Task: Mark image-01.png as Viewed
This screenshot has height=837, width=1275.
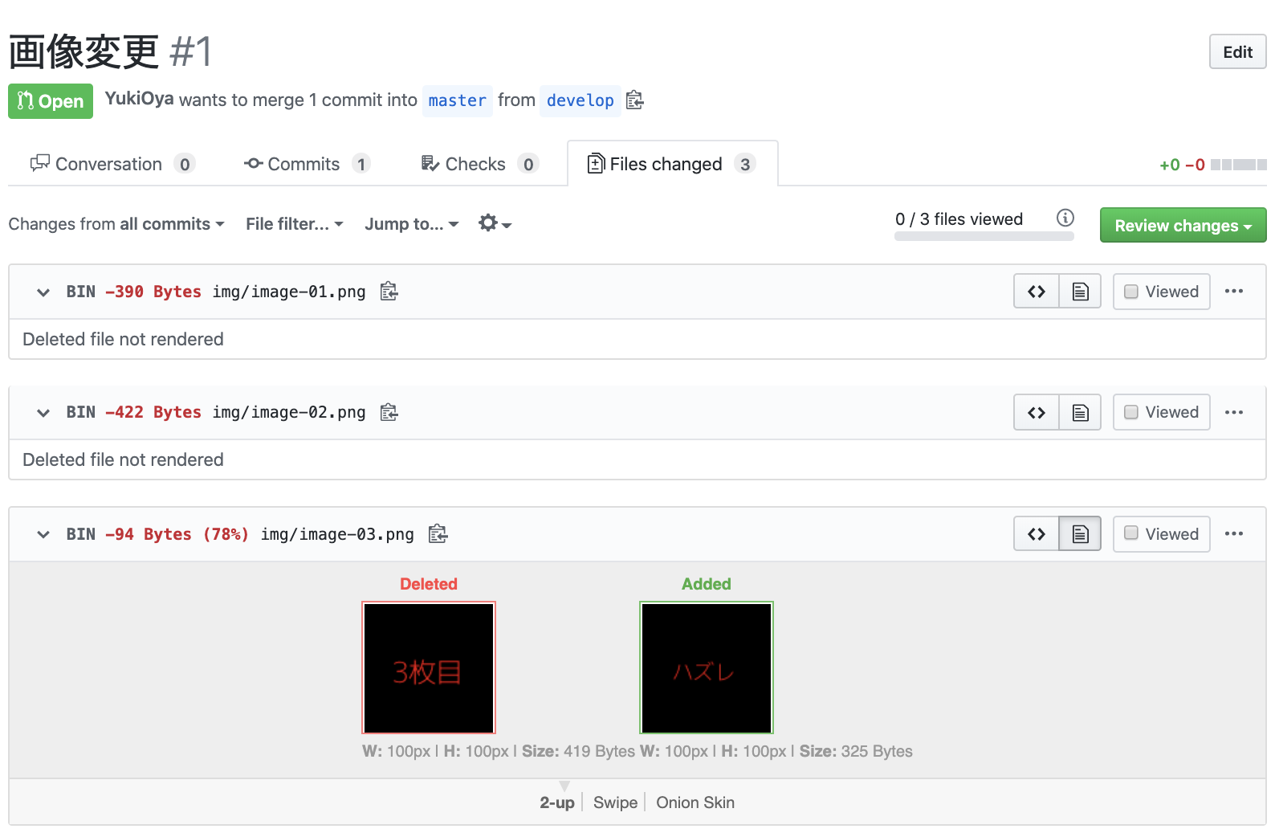Action: [1162, 292]
